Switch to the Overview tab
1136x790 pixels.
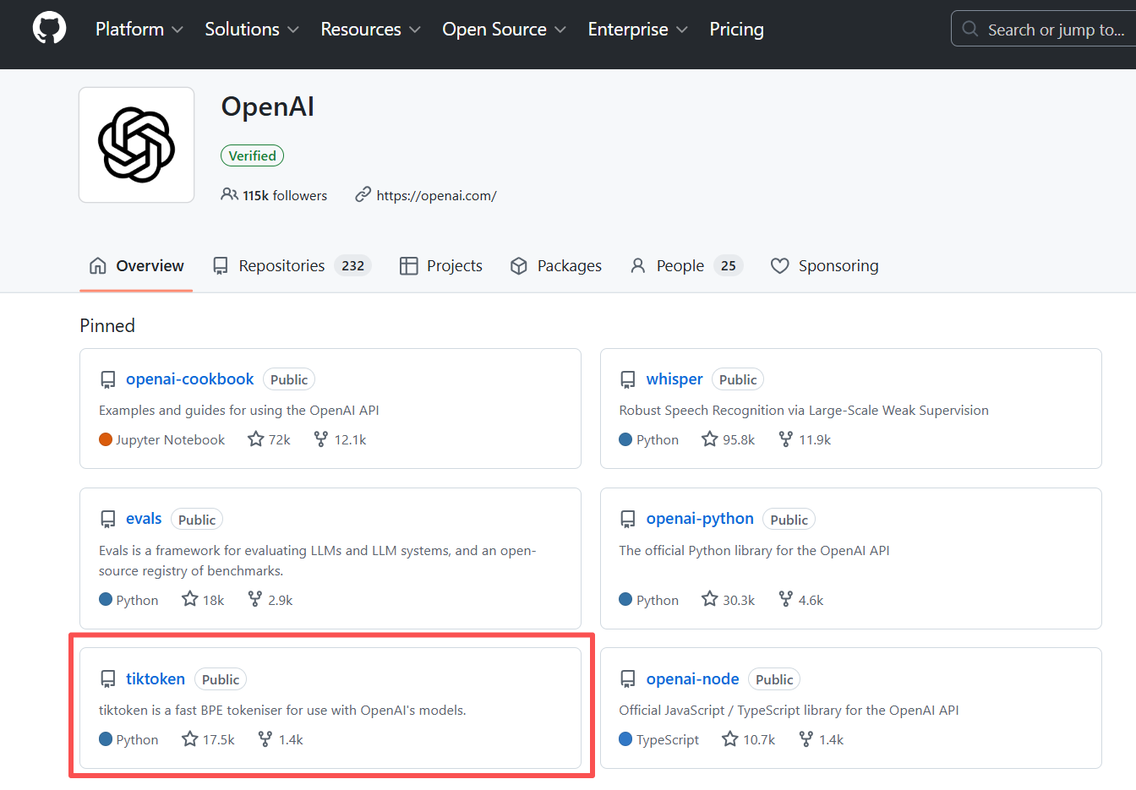[136, 265]
